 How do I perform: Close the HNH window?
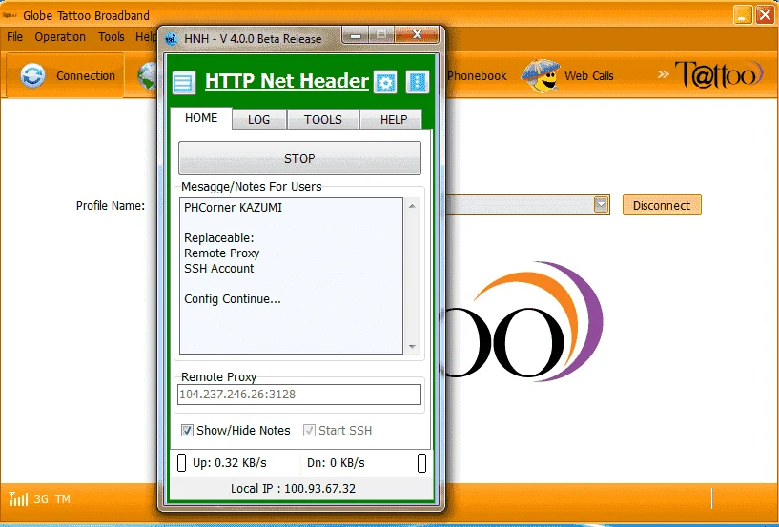(417, 34)
